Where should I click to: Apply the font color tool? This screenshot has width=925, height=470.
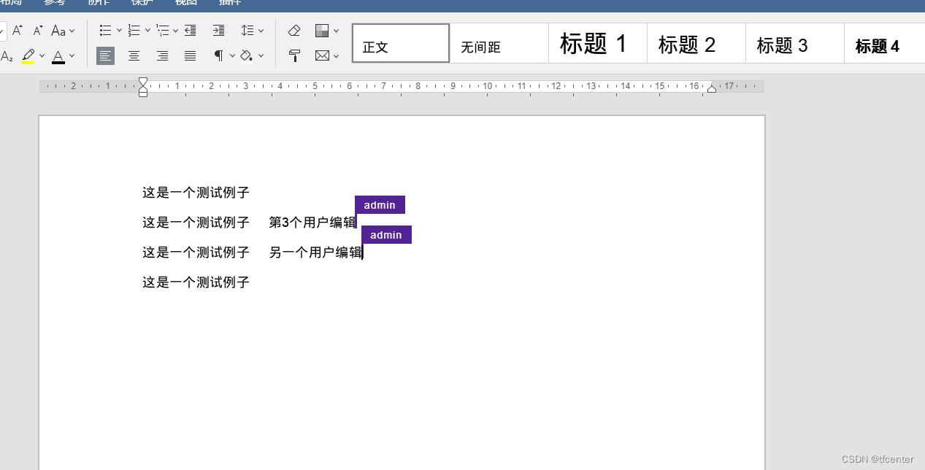58,57
